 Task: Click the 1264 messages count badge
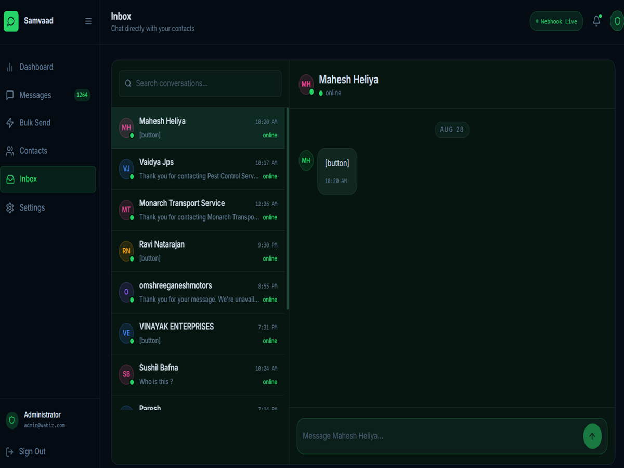pos(82,95)
